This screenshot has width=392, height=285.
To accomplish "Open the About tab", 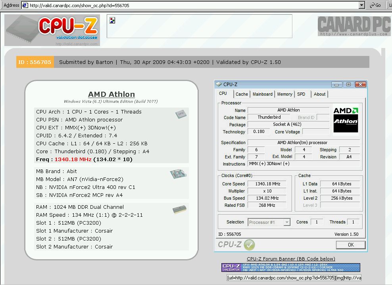I will [319, 94].
